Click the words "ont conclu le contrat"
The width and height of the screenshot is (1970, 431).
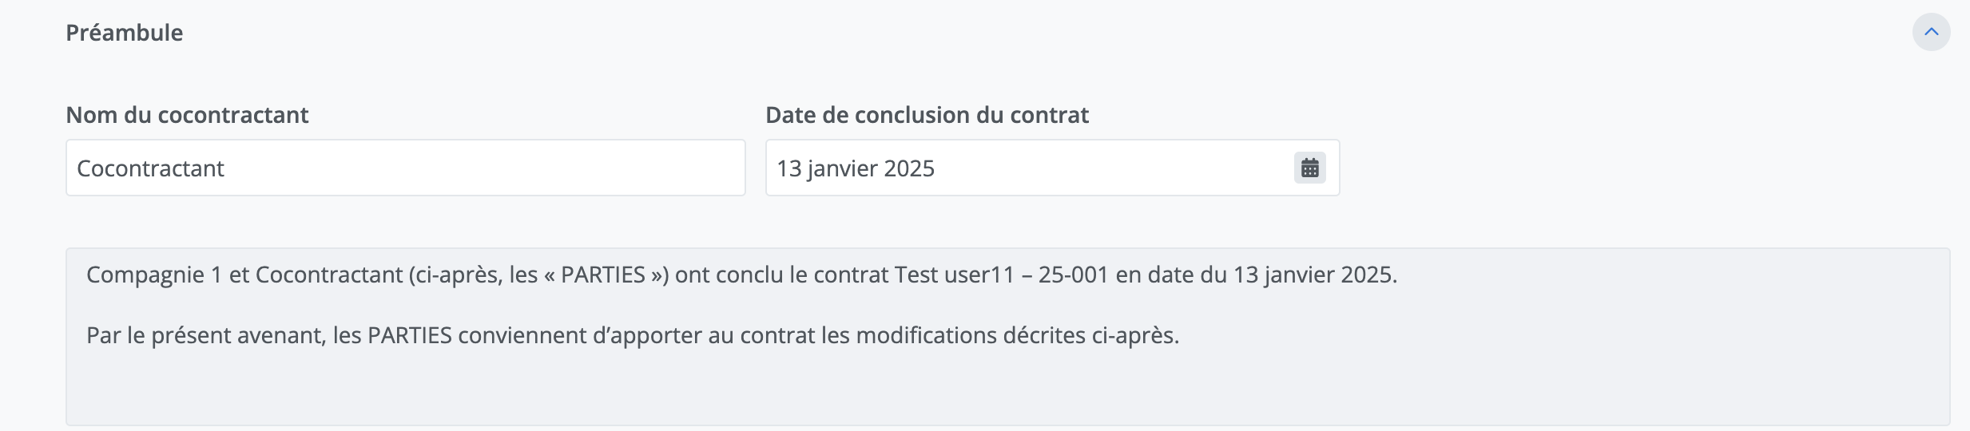tap(781, 275)
